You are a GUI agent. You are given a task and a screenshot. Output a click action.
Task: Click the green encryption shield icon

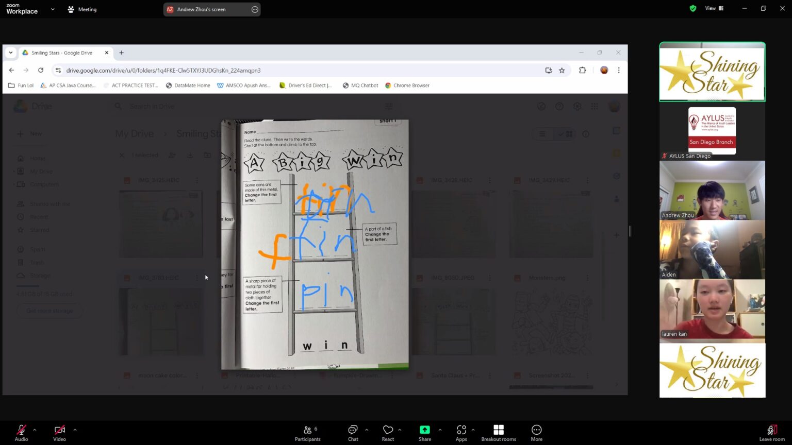pos(693,8)
